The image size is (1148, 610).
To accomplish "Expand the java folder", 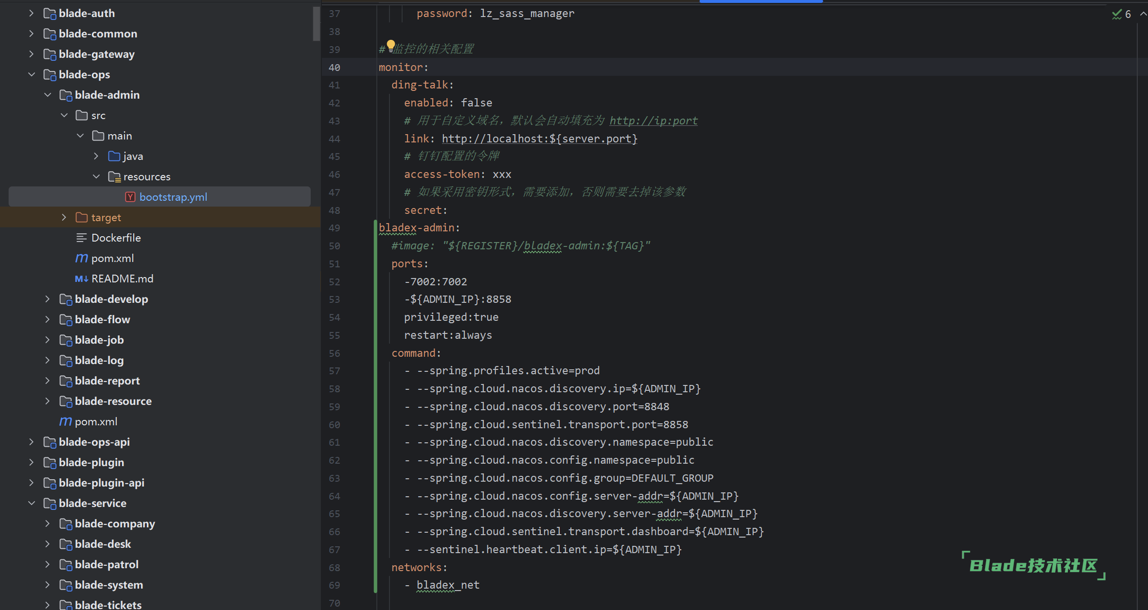I will click(96, 157).
